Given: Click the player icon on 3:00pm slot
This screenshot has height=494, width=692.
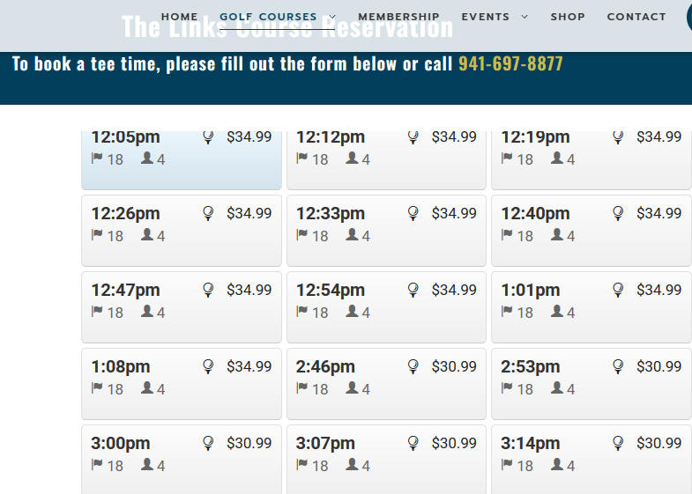Looking at the screenshot, I should (x=147, y=464).
